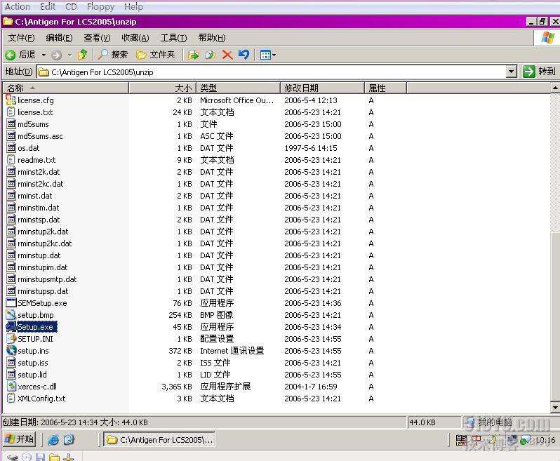Expand the Forward history dropdown arrow
Viewport: 560px width, 461px height.
pos(69,55)
